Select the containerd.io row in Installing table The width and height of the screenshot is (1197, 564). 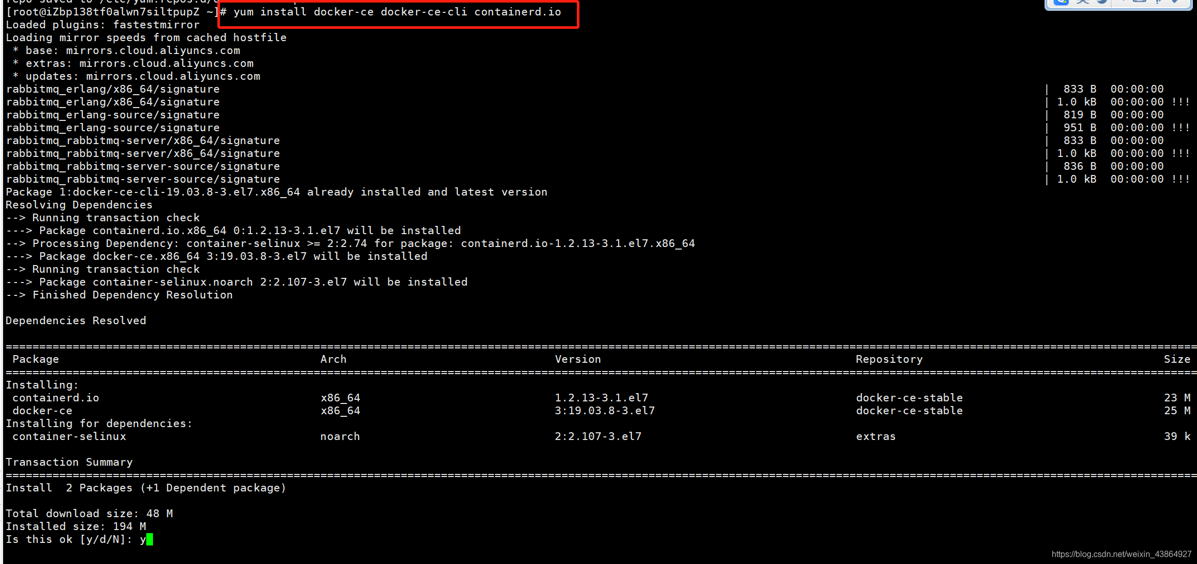[x=56, y=398]
